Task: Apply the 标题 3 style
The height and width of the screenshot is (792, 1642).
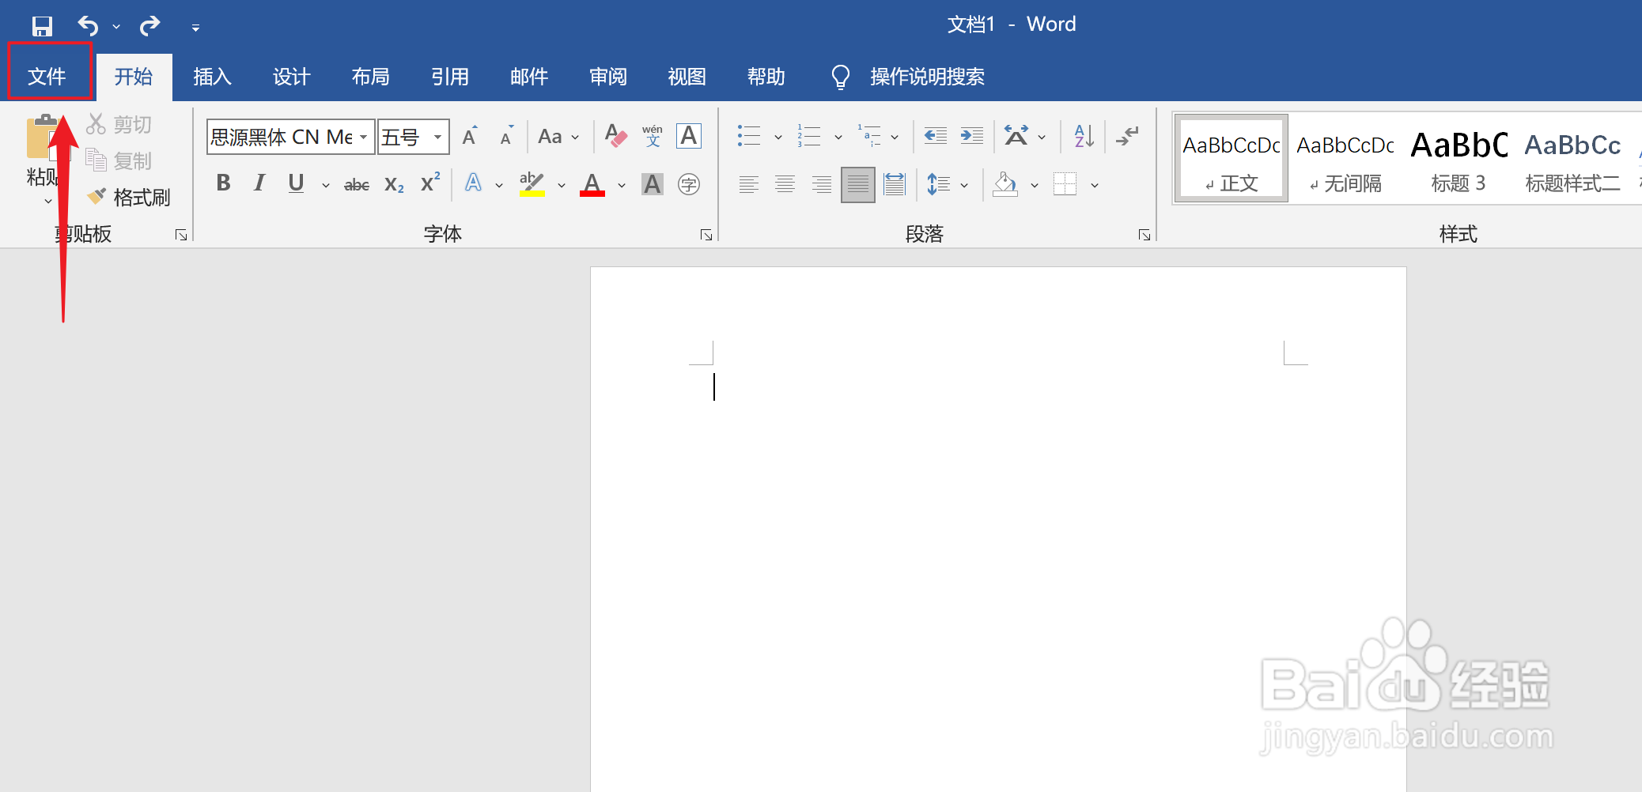Action: click(x=1459, y=157)
